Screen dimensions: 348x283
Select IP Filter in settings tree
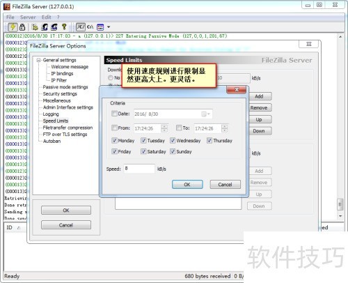(x=58, y=80)
